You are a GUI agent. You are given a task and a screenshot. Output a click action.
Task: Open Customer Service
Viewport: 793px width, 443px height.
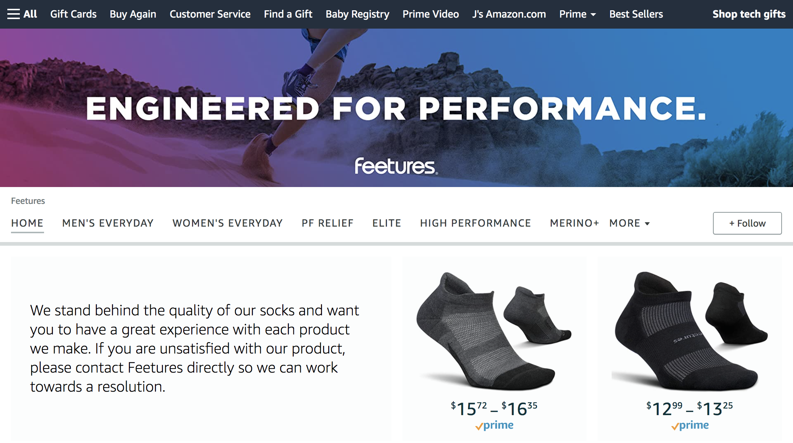coord(210,14)
